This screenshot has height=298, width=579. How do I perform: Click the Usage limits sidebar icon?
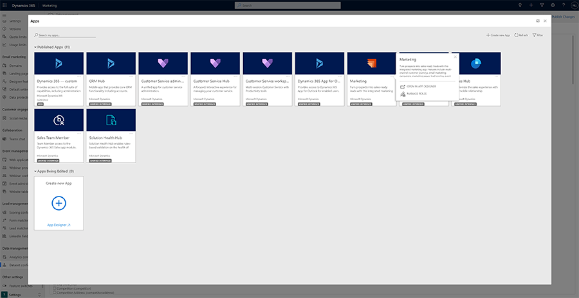4,44
